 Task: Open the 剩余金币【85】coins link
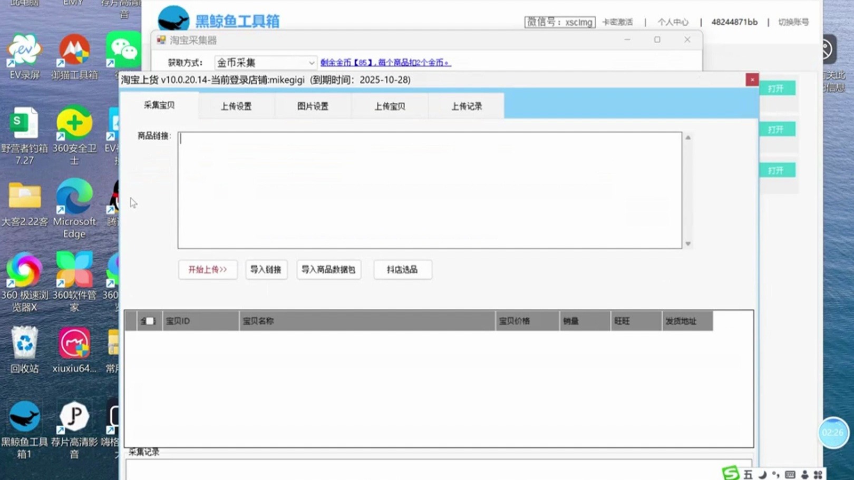pos(384,62)
